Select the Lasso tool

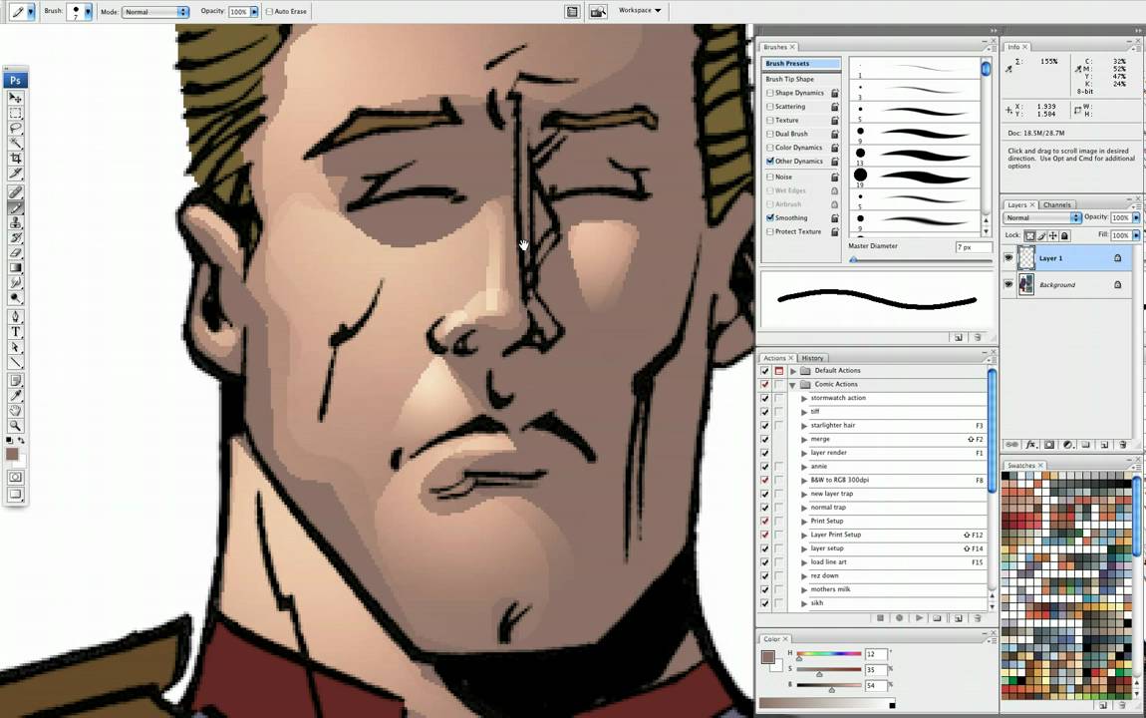point(15,128)
